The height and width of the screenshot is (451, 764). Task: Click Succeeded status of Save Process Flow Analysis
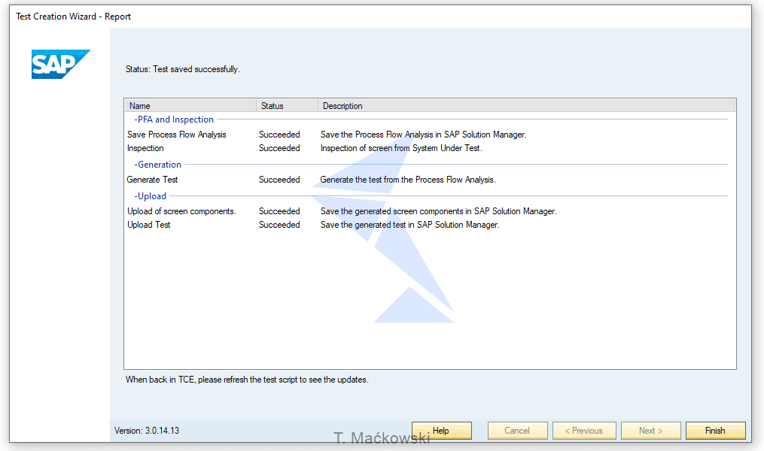(x=279, y=135)
